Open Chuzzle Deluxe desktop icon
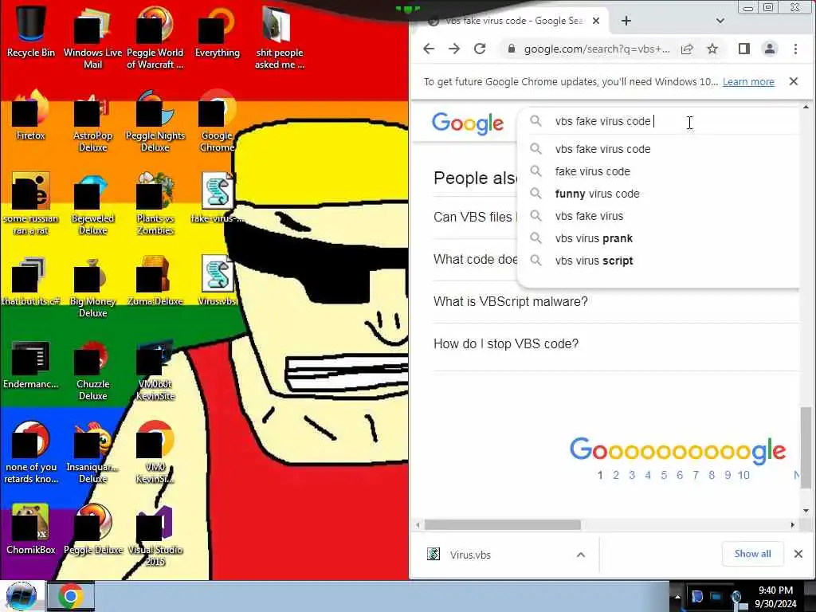Screen dimensions: 816x612 pos(92,370)
